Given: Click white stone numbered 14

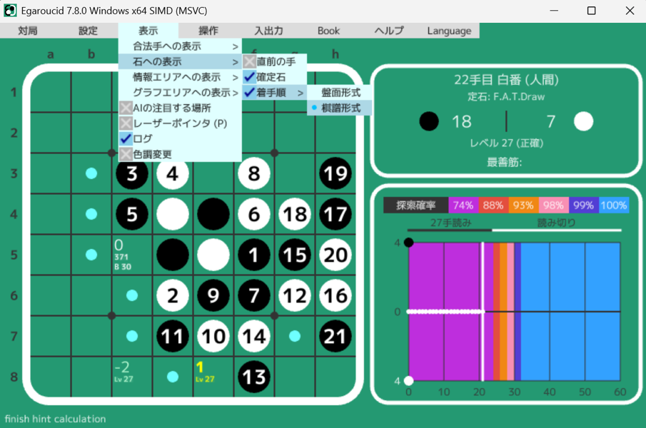Looking at the screenshot, I should click(x=254, y=336).
